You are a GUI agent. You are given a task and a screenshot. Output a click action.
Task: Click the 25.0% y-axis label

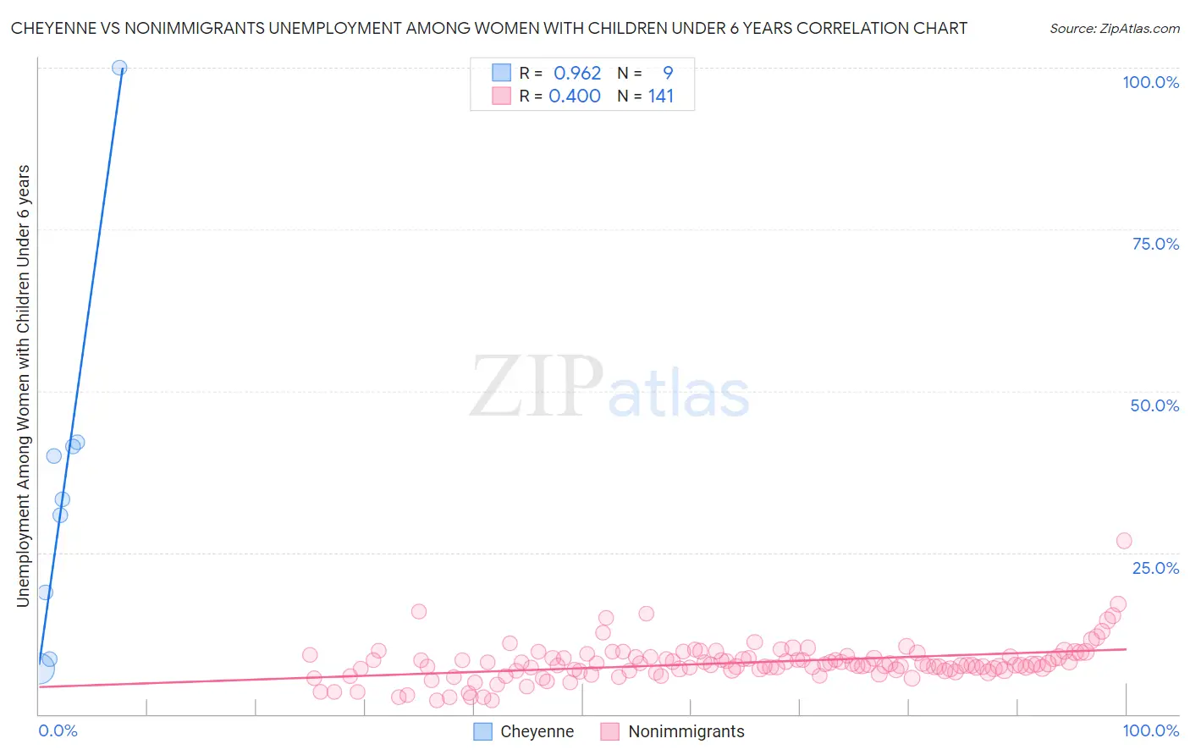pos(1155,567)
